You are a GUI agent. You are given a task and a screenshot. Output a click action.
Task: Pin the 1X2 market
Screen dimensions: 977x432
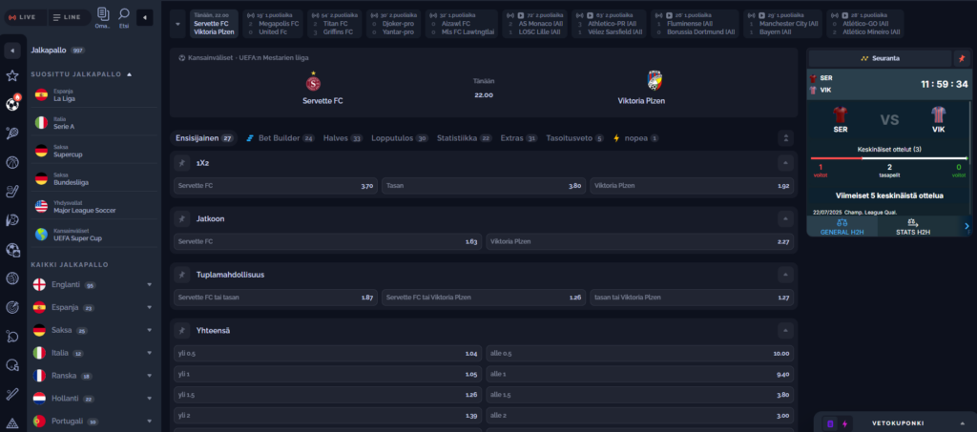(x=181, y=163)
